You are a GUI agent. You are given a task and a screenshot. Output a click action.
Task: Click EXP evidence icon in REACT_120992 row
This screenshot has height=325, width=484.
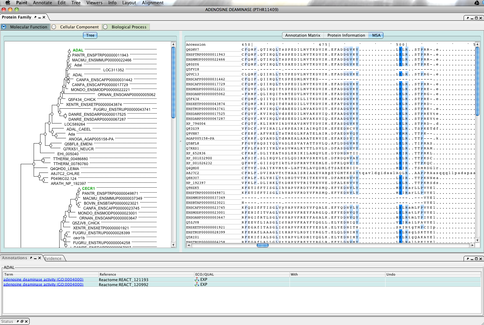coord(197,284)
